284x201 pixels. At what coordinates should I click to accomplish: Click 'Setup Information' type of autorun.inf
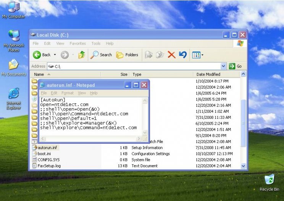[x=147, y=148]
